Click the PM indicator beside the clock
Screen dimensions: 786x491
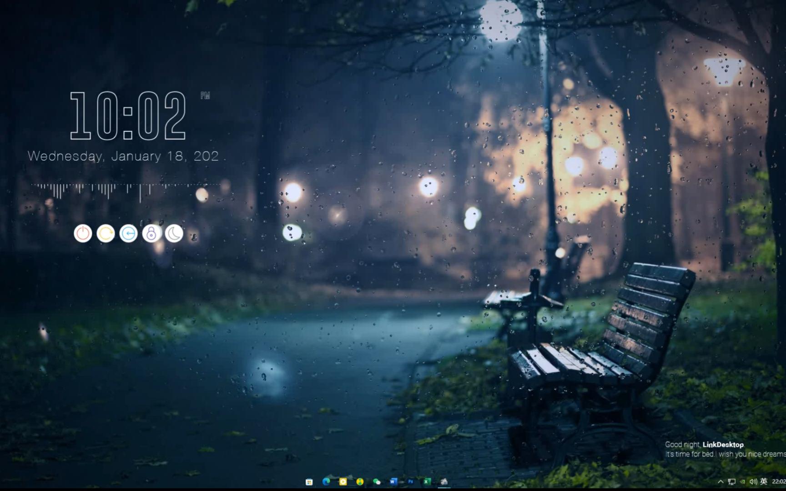point(205,95)
